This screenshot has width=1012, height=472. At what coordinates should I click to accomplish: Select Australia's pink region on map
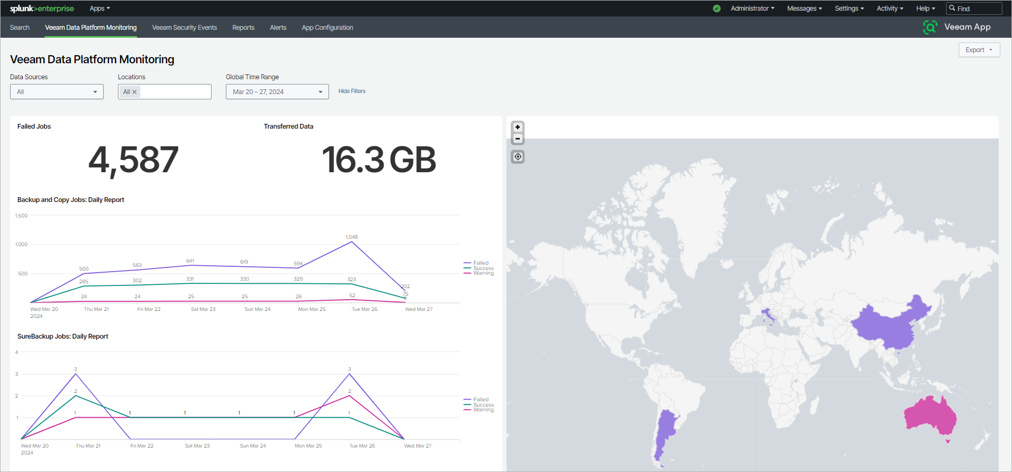[930, 417]
